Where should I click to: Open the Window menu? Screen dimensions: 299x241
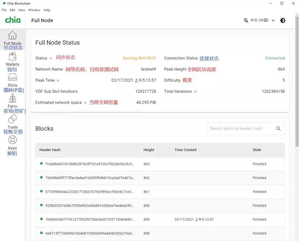point(34,10)
